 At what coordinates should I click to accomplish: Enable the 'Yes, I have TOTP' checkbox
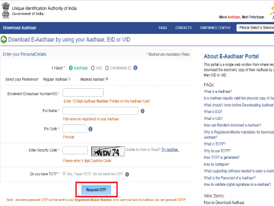point(63,174)
